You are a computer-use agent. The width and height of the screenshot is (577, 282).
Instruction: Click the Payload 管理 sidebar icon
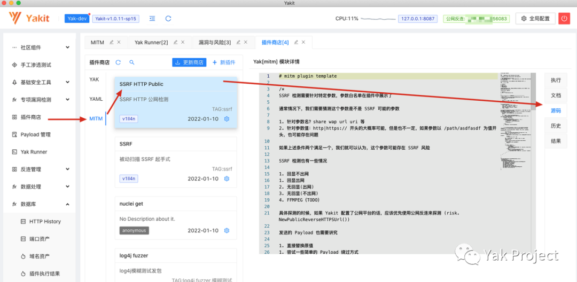[15, 134]
